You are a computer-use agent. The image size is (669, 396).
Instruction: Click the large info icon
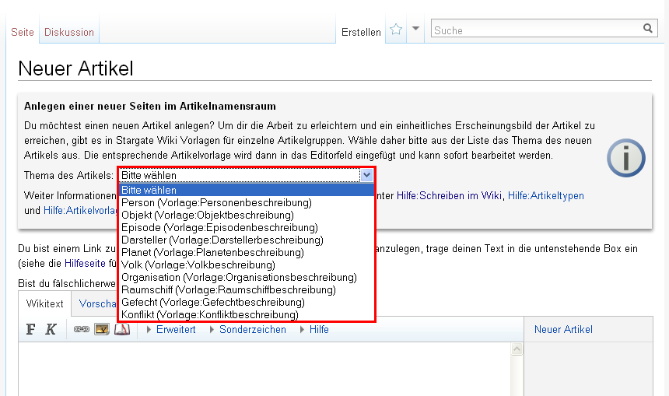tap(625, 159)
